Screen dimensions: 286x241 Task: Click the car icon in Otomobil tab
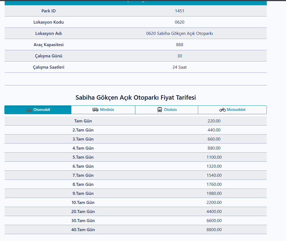[29, 110]
